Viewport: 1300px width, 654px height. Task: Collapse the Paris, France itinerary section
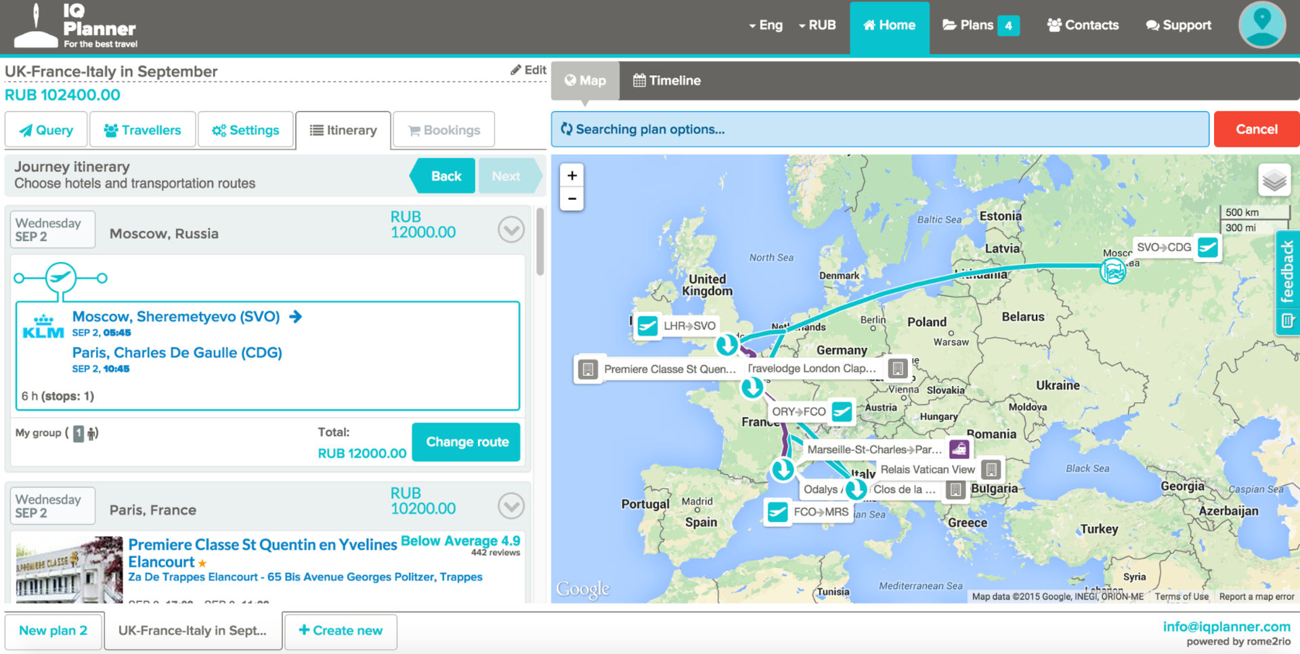pos(511,506)
